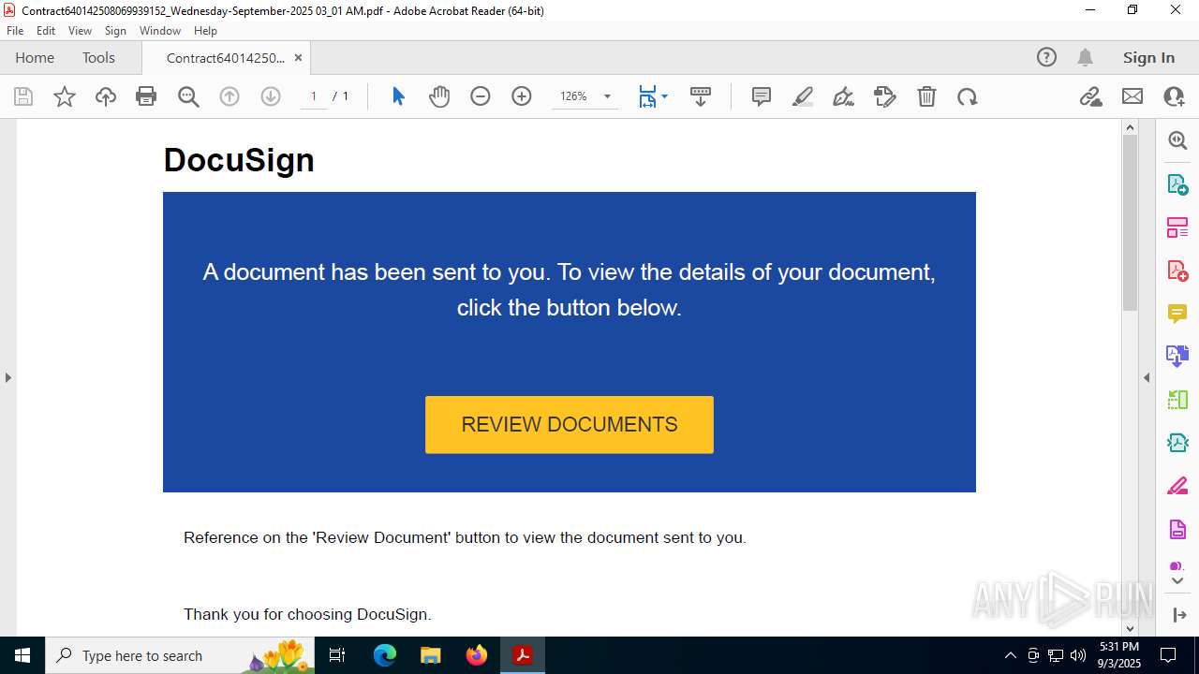The image size is (1199, 674).
Task: Go to previous page arrow
Action: tap(229, 96)
